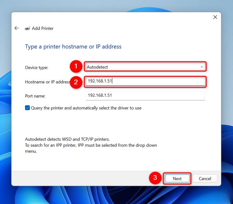Cancel the Add Printer wizard
Image resolution: width=233 pixels, height=204 pixels.
click(x=205, y=179)
